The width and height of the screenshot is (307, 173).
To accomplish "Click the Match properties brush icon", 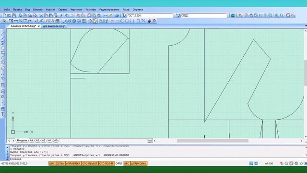I will (60, 15).
